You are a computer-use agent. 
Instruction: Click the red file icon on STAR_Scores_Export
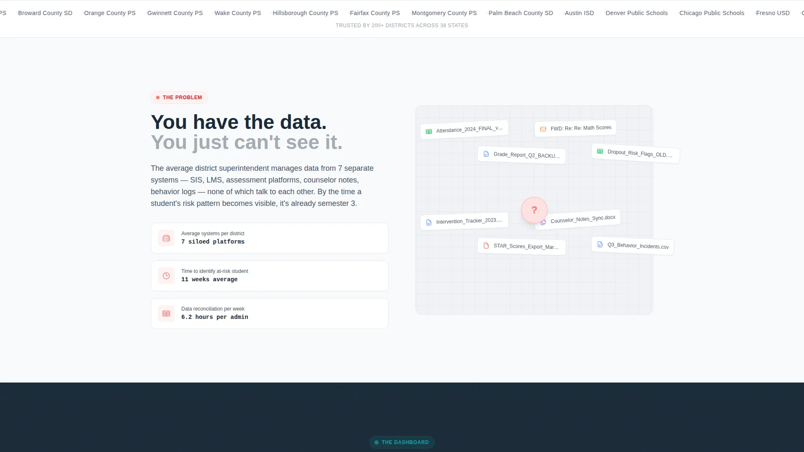[x=486, y=246]
